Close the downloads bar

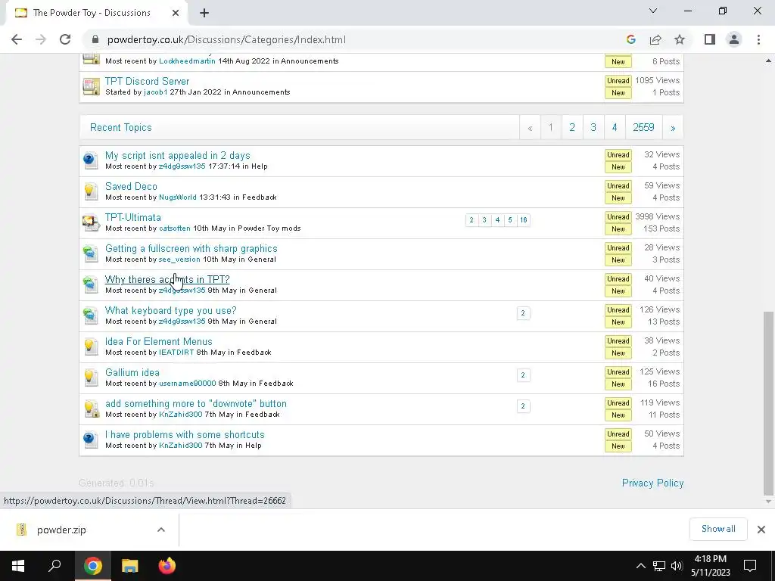click(x=761, y=530)
